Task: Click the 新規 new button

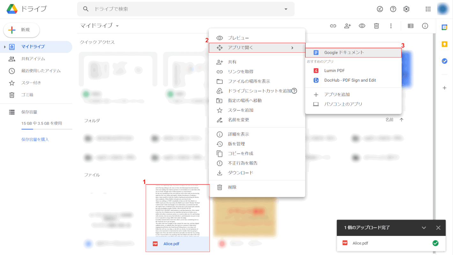Action: (21, 30)
